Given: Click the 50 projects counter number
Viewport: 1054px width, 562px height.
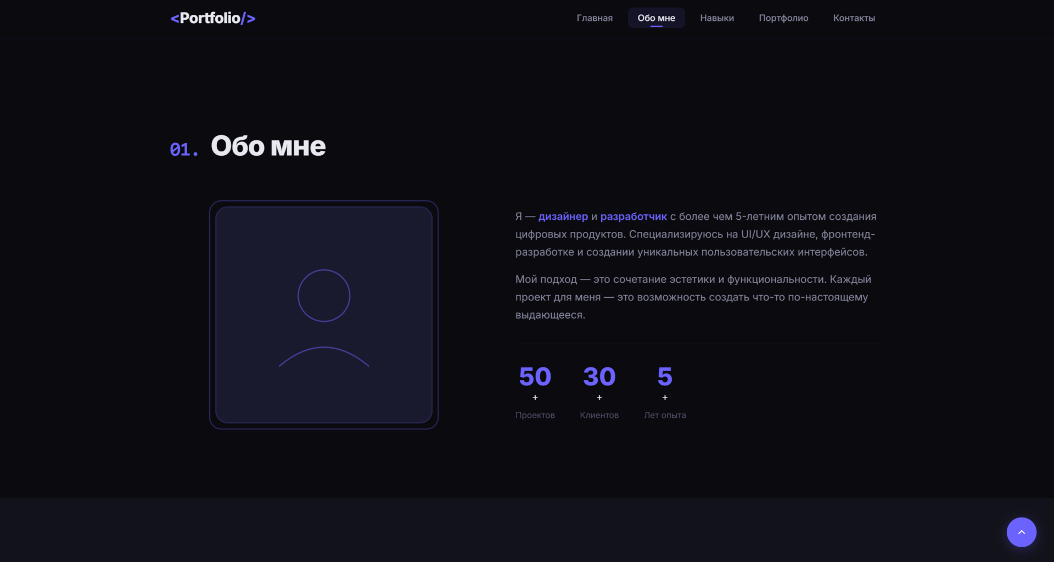Looking at the screenshot, I should tap(535, 377).
